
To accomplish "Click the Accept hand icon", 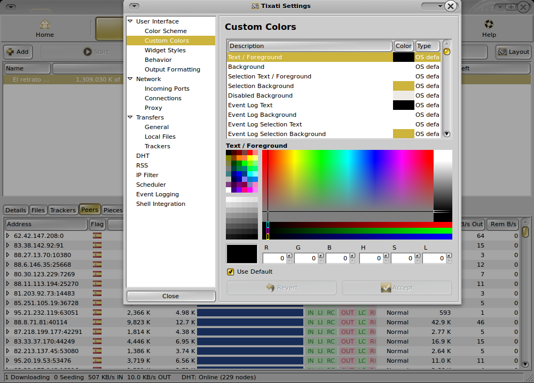I will [x=386, y=287].
